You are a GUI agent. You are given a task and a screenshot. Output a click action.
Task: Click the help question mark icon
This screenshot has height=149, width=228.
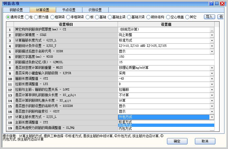211,3
